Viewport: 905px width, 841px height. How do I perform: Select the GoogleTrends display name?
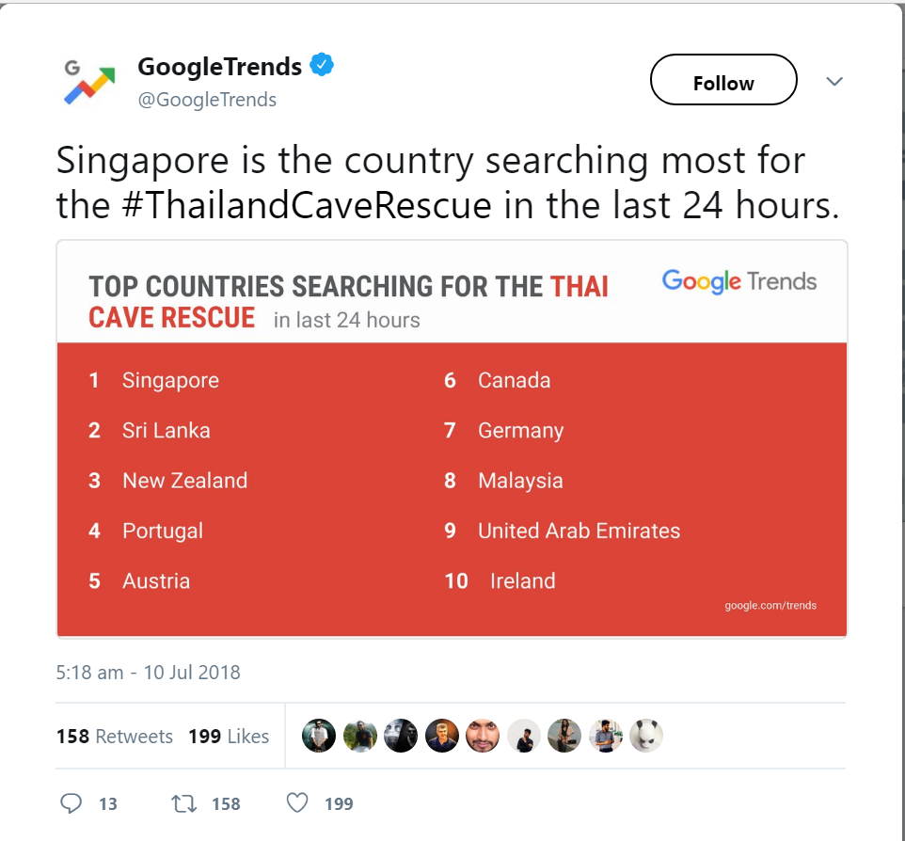pos(218,66)
